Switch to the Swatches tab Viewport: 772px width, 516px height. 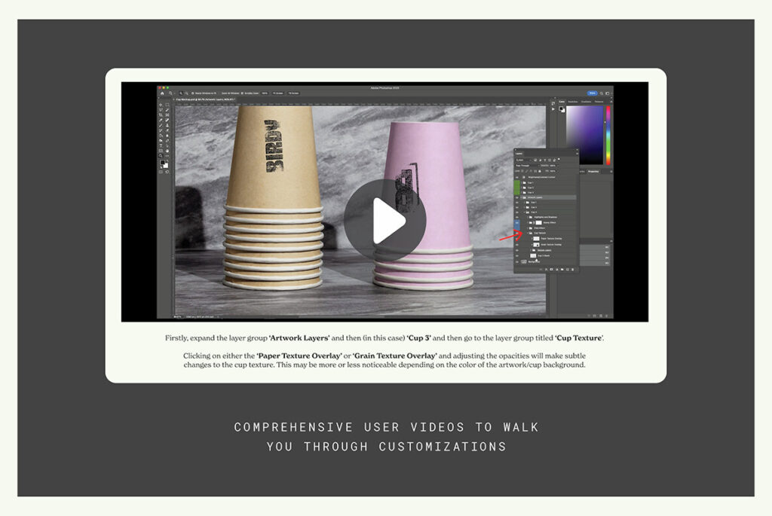pyautogui.click(x=573, y=101)
